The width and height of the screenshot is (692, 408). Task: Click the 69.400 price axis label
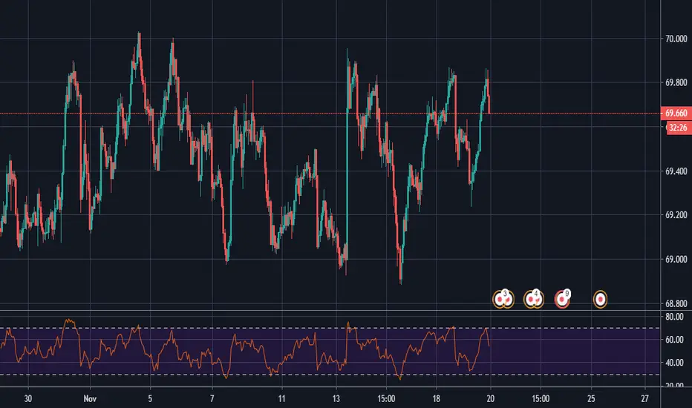point(676,171)
